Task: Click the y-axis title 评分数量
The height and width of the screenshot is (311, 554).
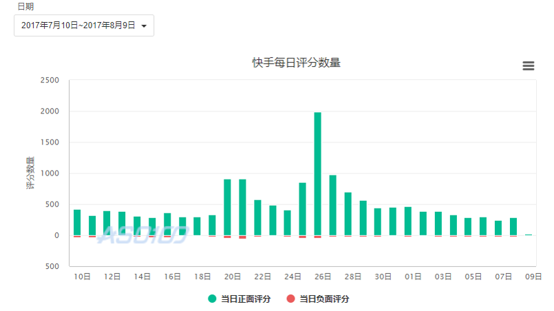Action: (30, 173)
